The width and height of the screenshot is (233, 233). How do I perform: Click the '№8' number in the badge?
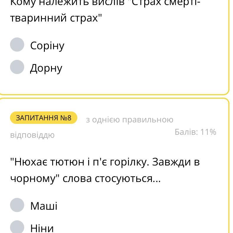[65, 118]
